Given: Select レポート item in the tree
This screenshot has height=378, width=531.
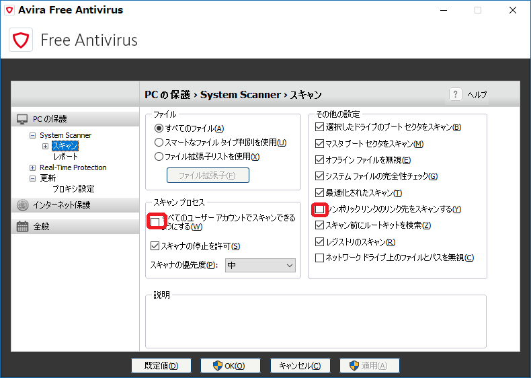Looking at the screenshot, I should click(65, 157).
